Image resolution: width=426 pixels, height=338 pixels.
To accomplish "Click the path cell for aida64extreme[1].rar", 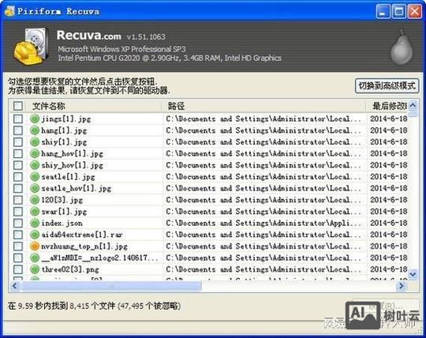I will (263, 235).
